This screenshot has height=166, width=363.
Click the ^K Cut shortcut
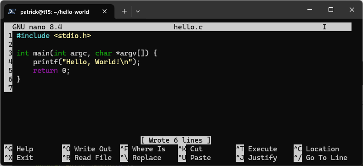pyautogui.click(x=190, y=149)
